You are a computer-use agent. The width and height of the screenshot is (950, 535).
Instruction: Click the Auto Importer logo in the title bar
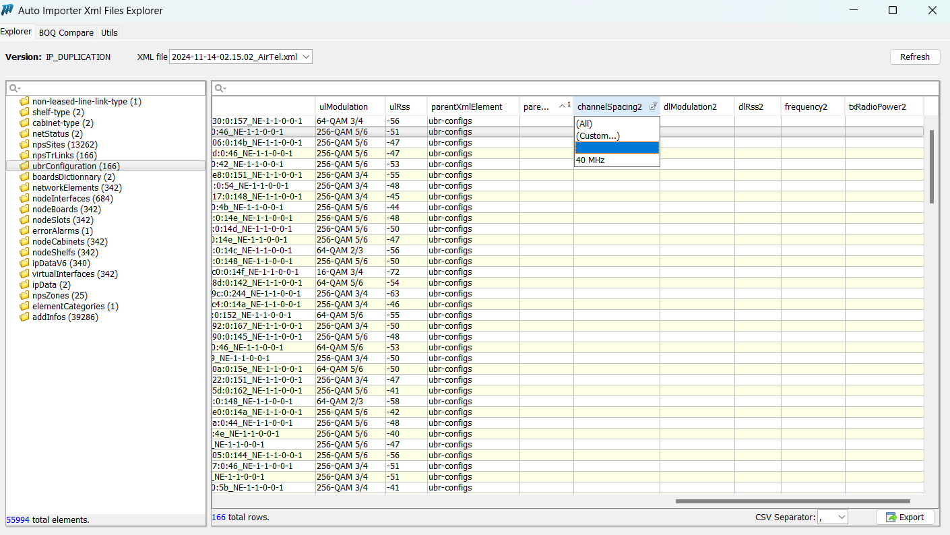(x=7, y=10)
